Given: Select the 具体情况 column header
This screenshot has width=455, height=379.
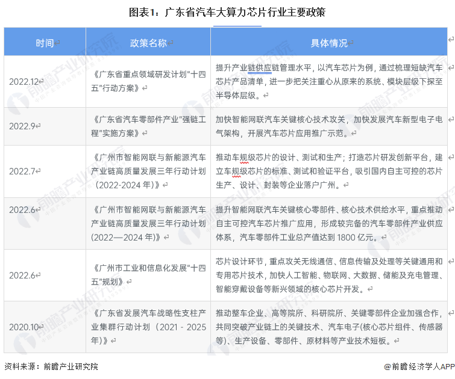Looking at the screenshot, I should point(330,43).
